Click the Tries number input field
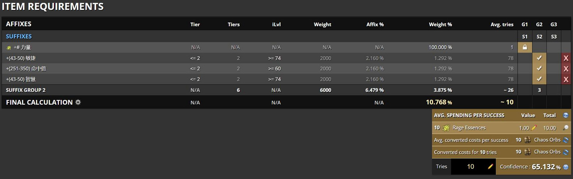 [470, 166]
